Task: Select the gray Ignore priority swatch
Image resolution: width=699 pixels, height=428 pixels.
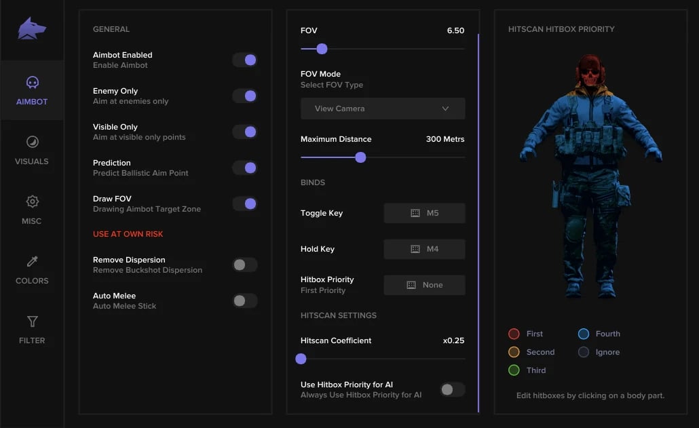Action: pyautogui.click(x=584, y=352)
